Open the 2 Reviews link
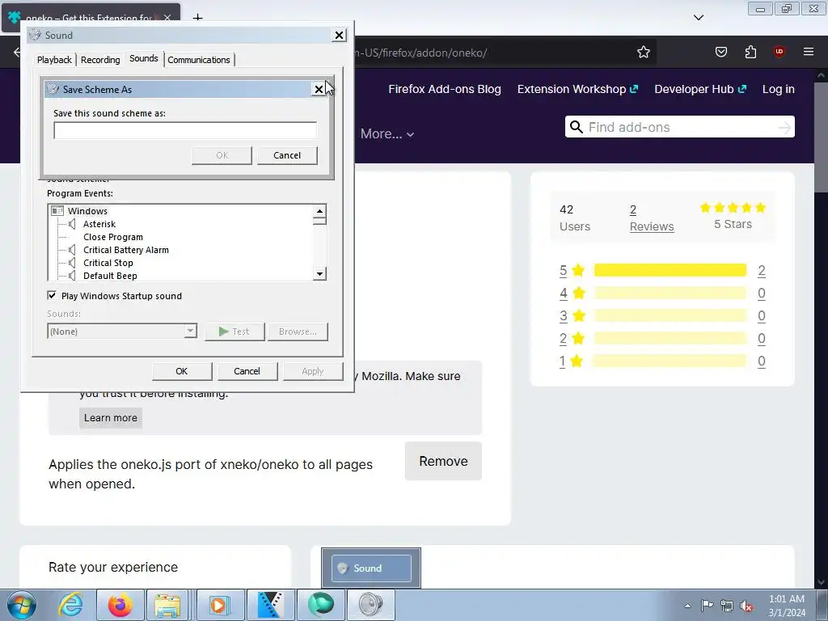 [652, 218]
